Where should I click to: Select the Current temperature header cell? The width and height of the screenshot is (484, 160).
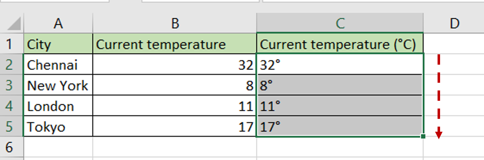click(x=174, y=44)
